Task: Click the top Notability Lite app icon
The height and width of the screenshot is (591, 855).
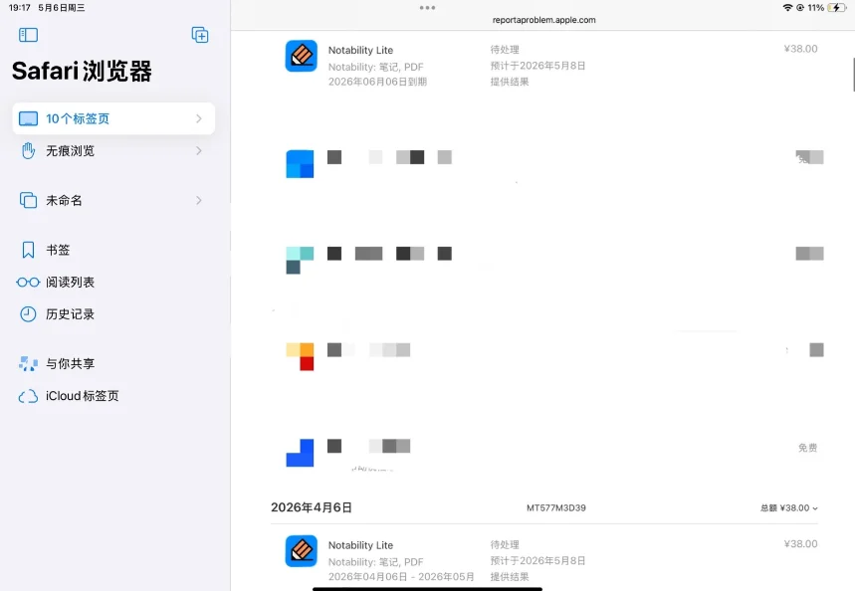Action: (301, 56)
